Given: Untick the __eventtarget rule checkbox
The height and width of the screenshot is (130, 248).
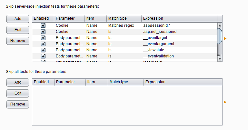Looking at the screenshot, I should (43, 38).
